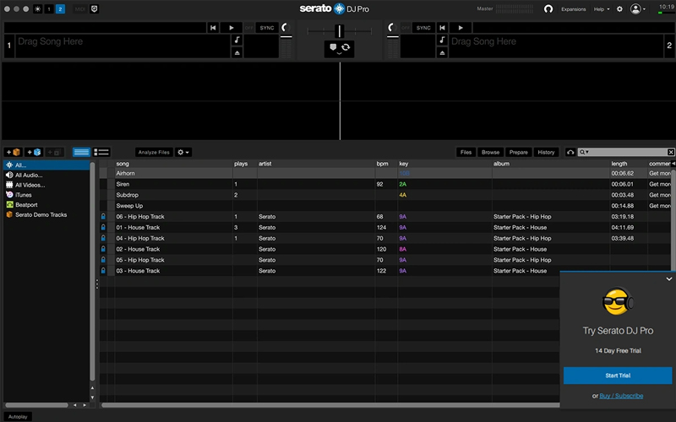Viewport: 676px width, 422px height.
Task: Click the disabled add subcrate button
Action: click(x=54, y=152)
